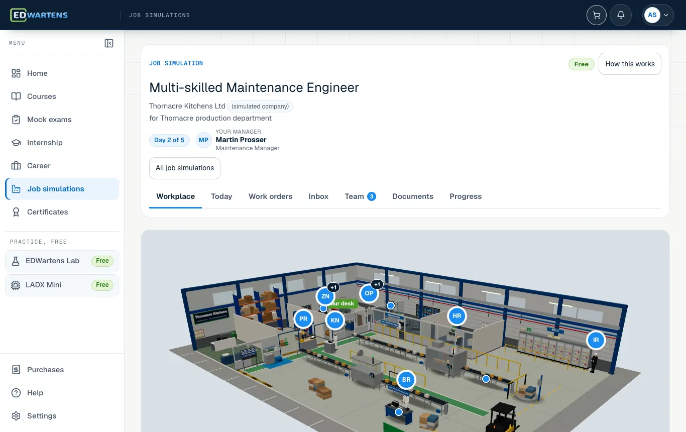Click the PR person marker on map
Viewport: 686px width, 432px height.
(x=303, y=319)
